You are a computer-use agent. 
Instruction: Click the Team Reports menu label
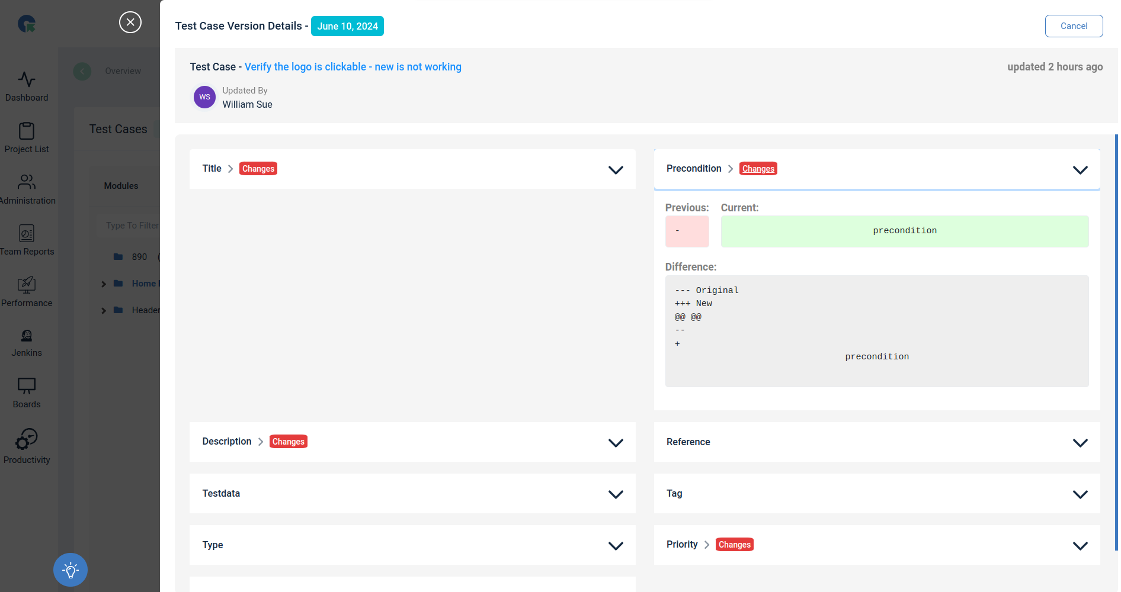point(27,252)
